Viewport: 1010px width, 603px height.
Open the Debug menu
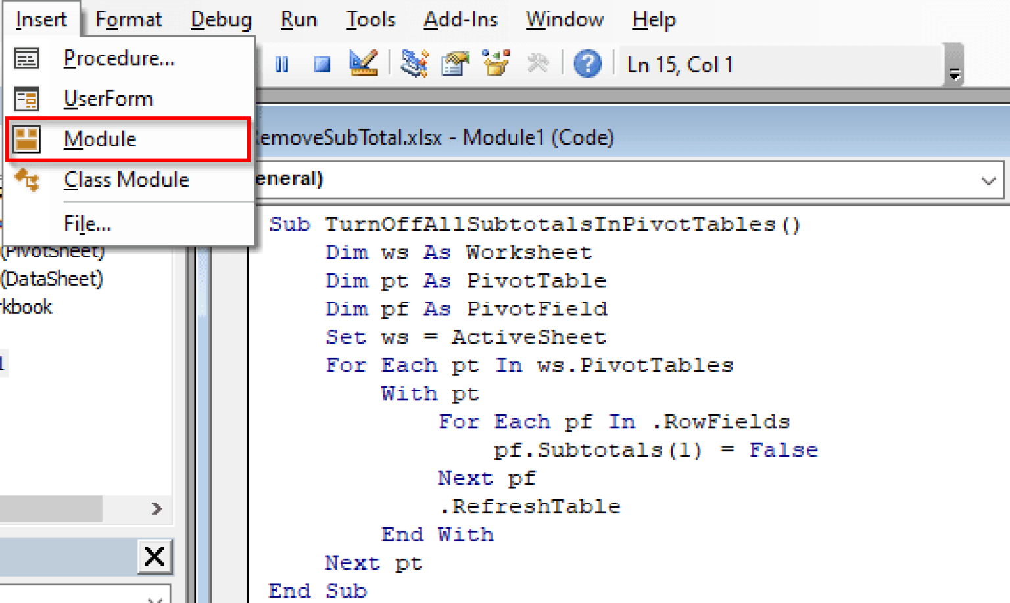(220, 20)
